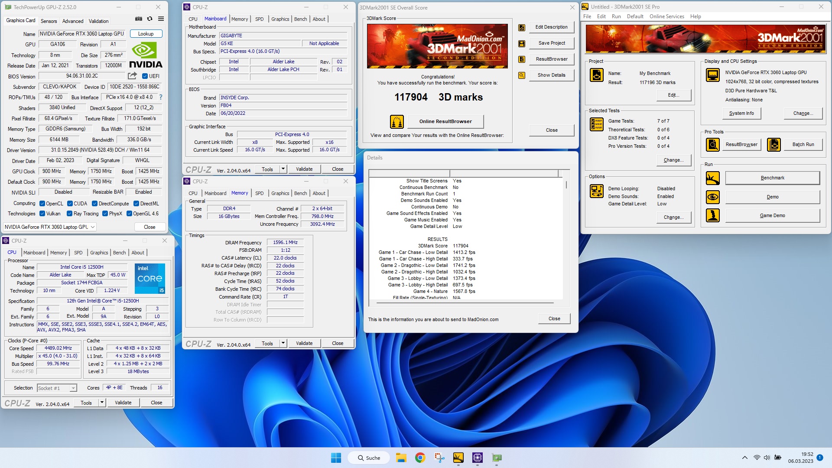Viewport: 832px width, 468px height.
Task: Toggle Vulkan checkbox
Action: [x=42, y=214]
